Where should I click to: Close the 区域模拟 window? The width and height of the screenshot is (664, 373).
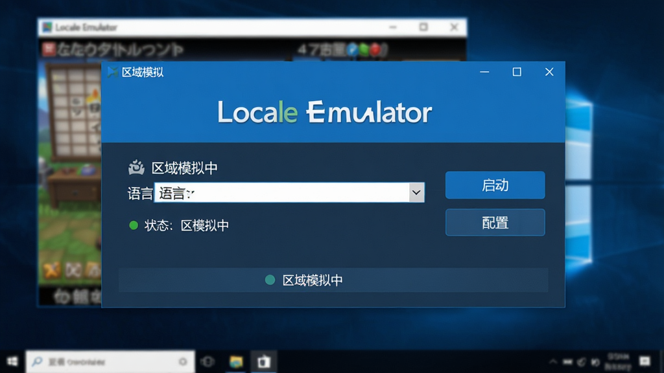tap(549, 72)
